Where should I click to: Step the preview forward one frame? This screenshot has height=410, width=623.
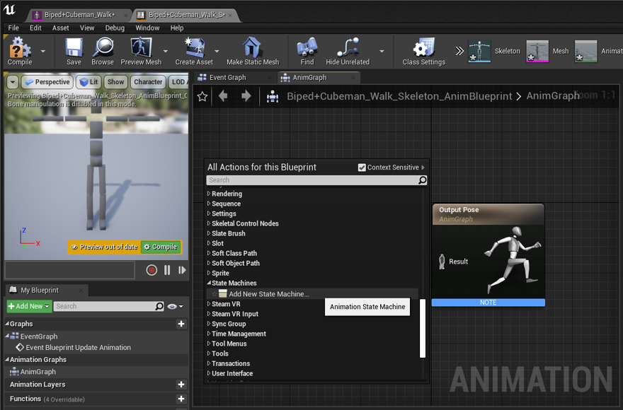(x=182, y=270)
